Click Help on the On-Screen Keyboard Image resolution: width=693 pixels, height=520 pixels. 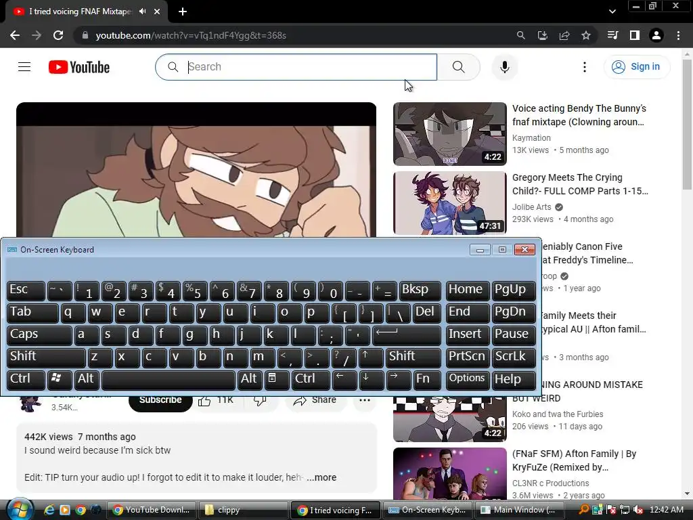click(x=514, y=381)
